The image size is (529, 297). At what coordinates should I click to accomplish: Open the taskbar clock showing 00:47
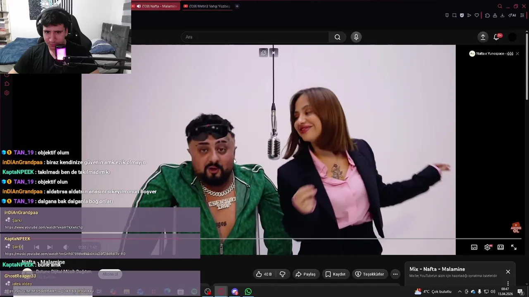point(505,291)
